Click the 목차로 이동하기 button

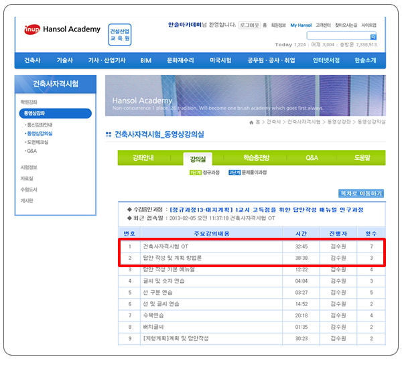361,194
